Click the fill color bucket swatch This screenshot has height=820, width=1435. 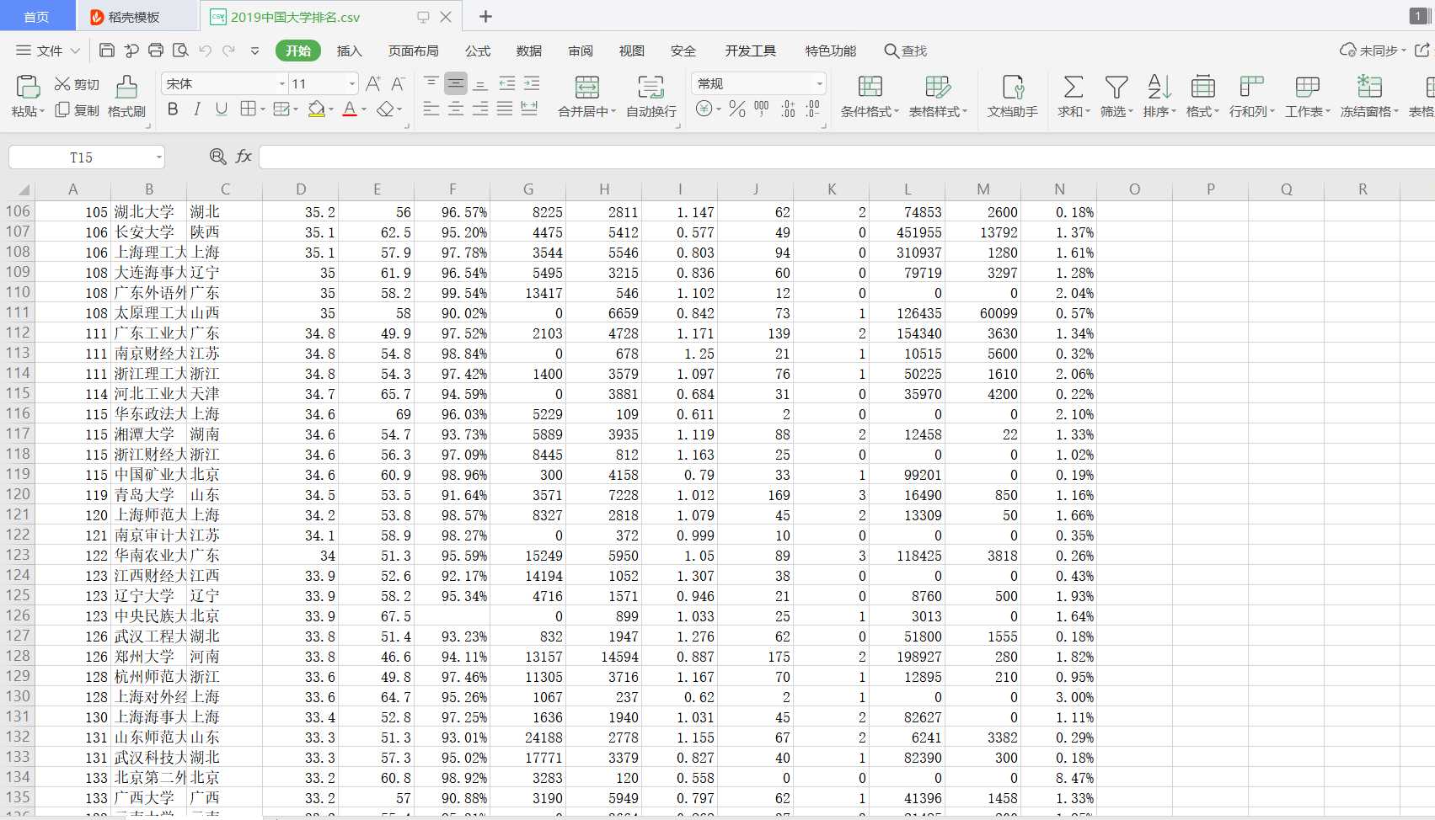(x=316, y=109)
